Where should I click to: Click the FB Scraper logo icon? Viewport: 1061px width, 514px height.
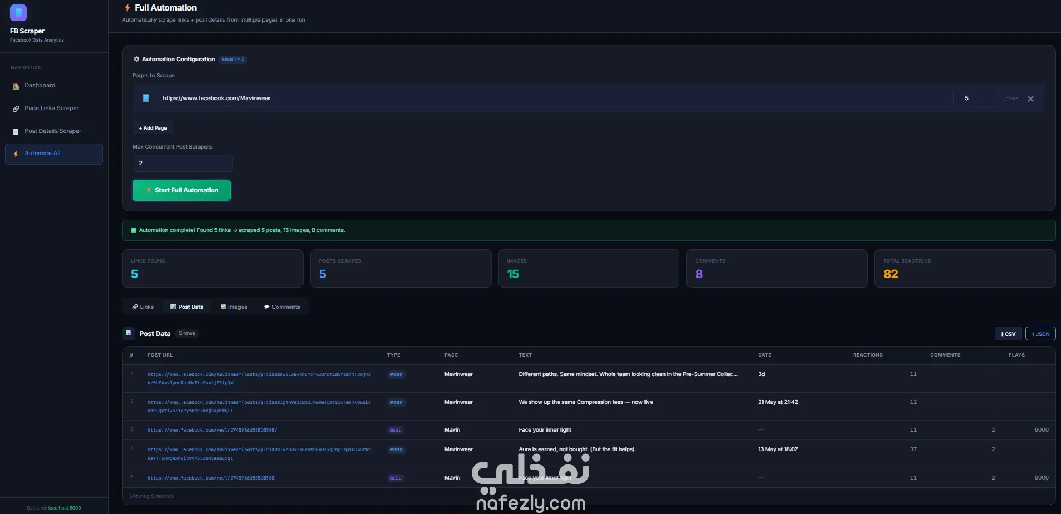click(18, 12)
